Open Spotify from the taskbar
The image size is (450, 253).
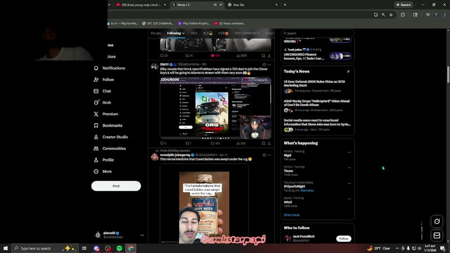[119, 248]
